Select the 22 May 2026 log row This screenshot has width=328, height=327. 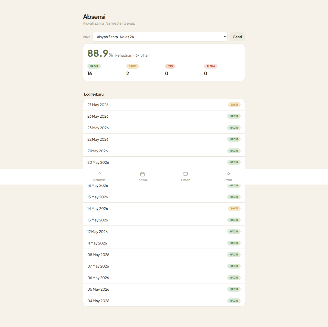[x=164, y=139]
